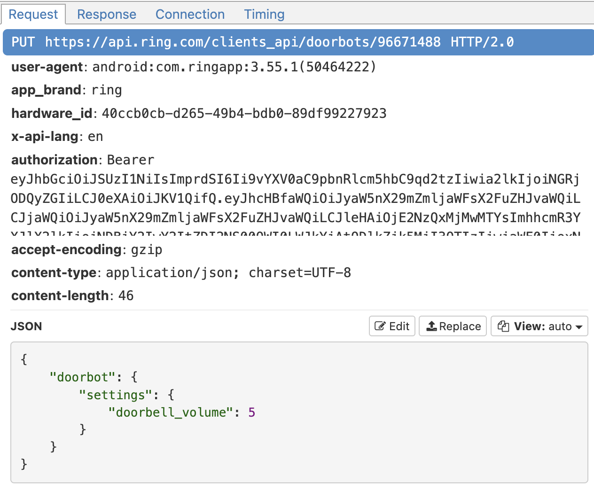
Task: Open the View: auto dropdown
Action: click(539, 326)
